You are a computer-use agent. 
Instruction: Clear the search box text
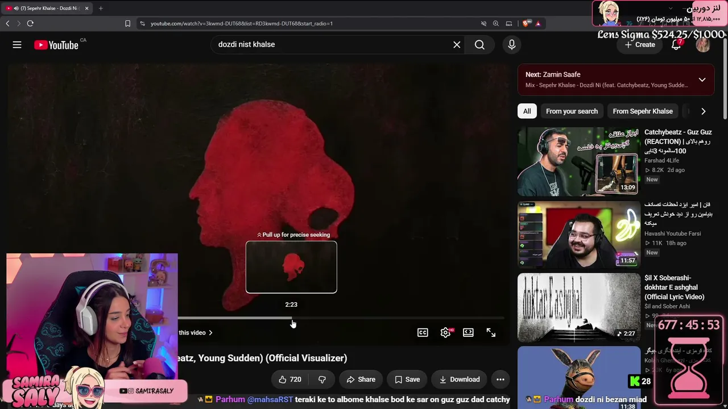pos(457,45)
